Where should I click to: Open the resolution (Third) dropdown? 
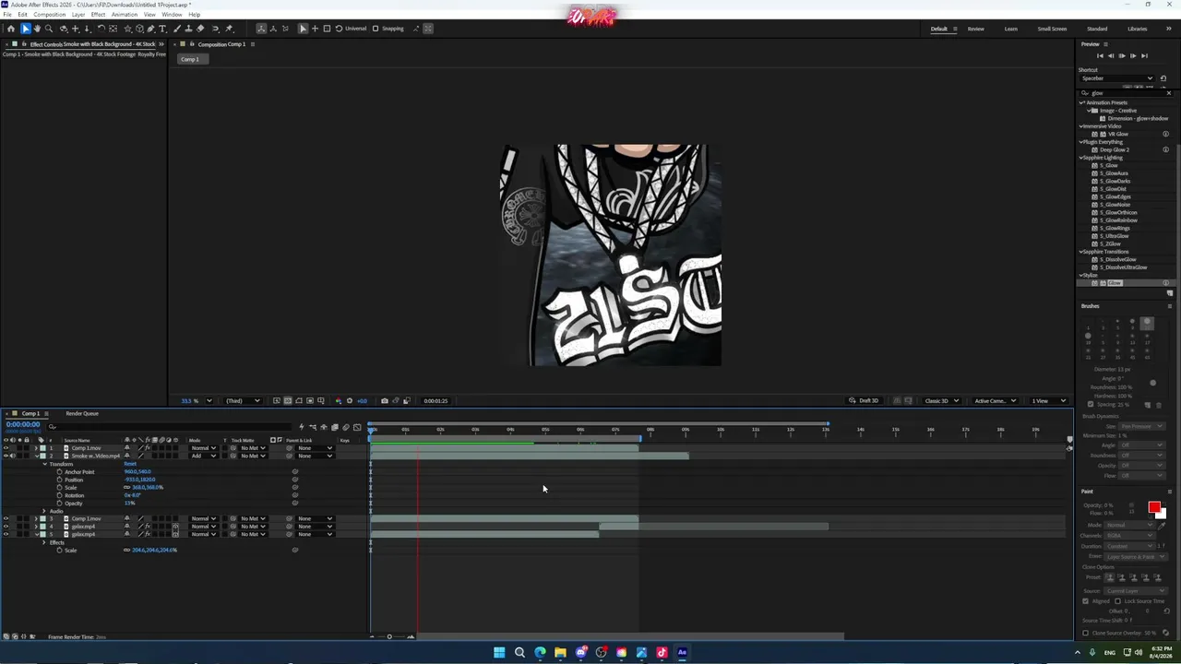(x=244, y=401)
